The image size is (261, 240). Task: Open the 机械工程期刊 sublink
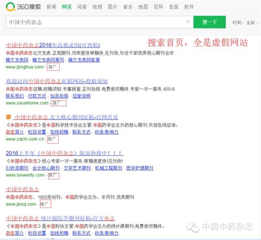click(x=108, y=168)
